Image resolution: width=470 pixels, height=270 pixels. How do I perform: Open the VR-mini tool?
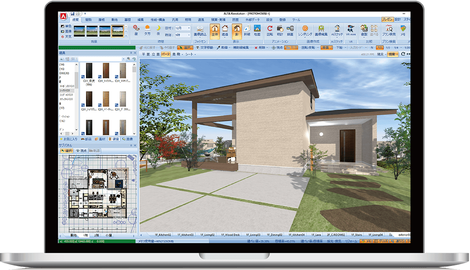pyautogui.click(x=351, y=30)
